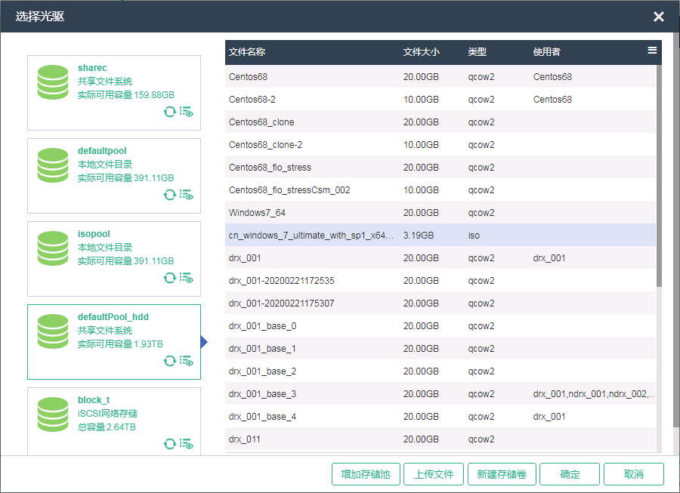Sort by 使用者 column header
Viewport: 680px width, 493px height.
(546, 52)
